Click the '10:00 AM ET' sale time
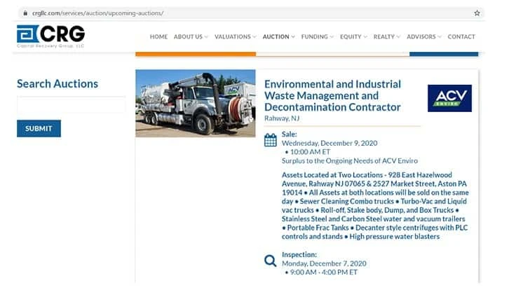 click(310, 152)
